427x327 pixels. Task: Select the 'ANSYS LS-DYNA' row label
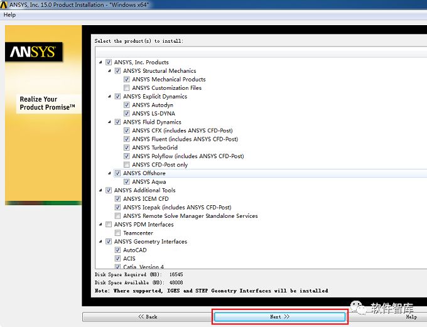153,113
